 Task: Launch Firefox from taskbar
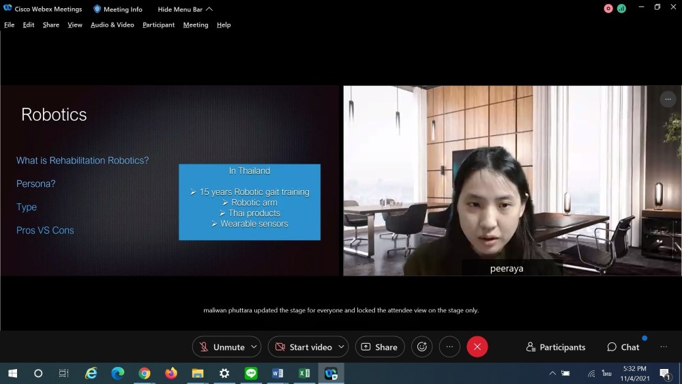point(171,373)
